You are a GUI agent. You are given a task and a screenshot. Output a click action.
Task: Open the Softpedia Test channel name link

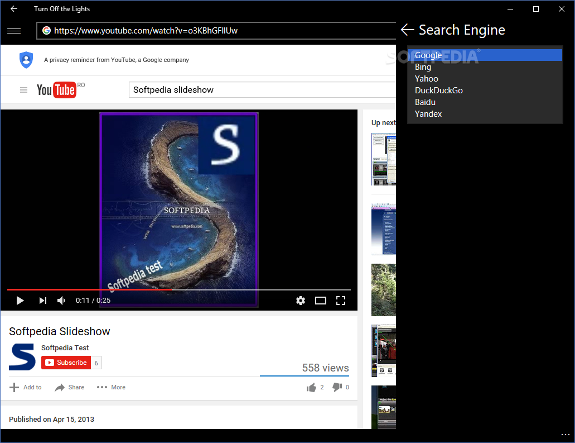[65, 348]
